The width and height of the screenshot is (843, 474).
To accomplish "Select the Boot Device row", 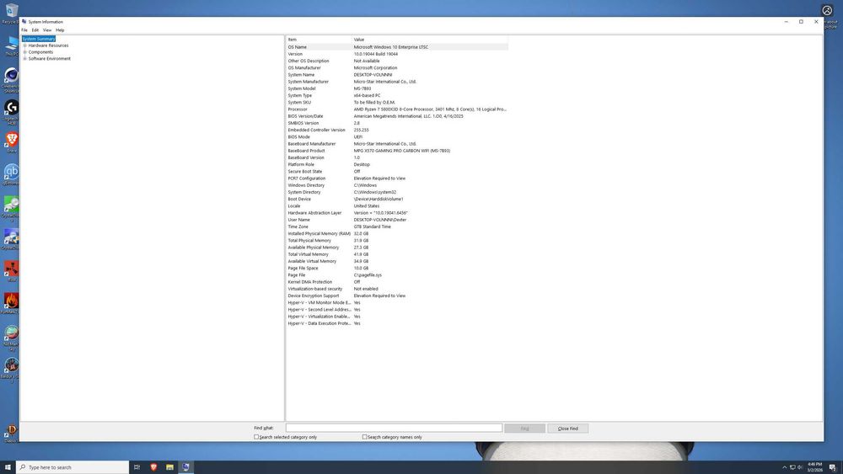I will point(397,199).
